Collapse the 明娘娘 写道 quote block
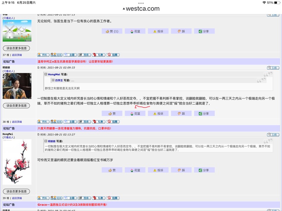 point(46,141)
